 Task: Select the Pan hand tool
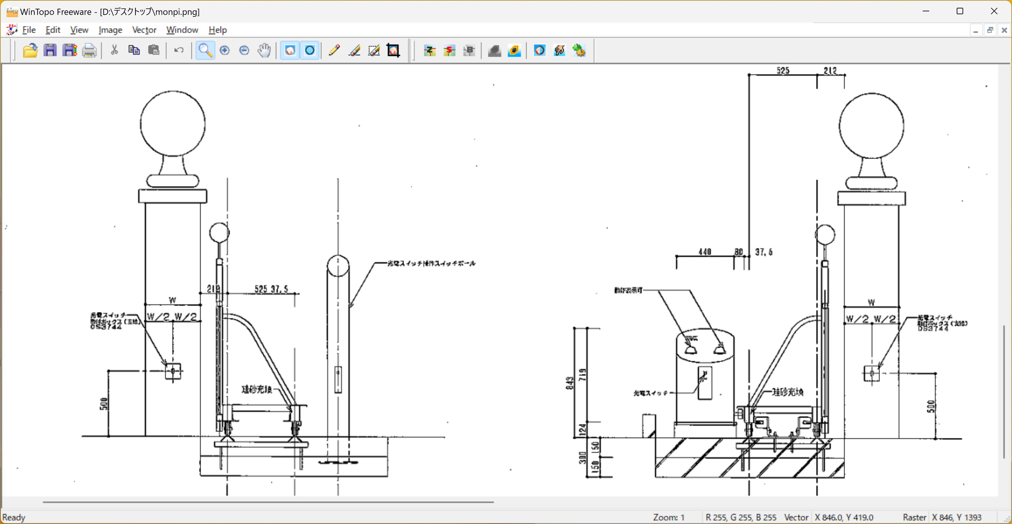pyautogui.click(x=264, y=50)
